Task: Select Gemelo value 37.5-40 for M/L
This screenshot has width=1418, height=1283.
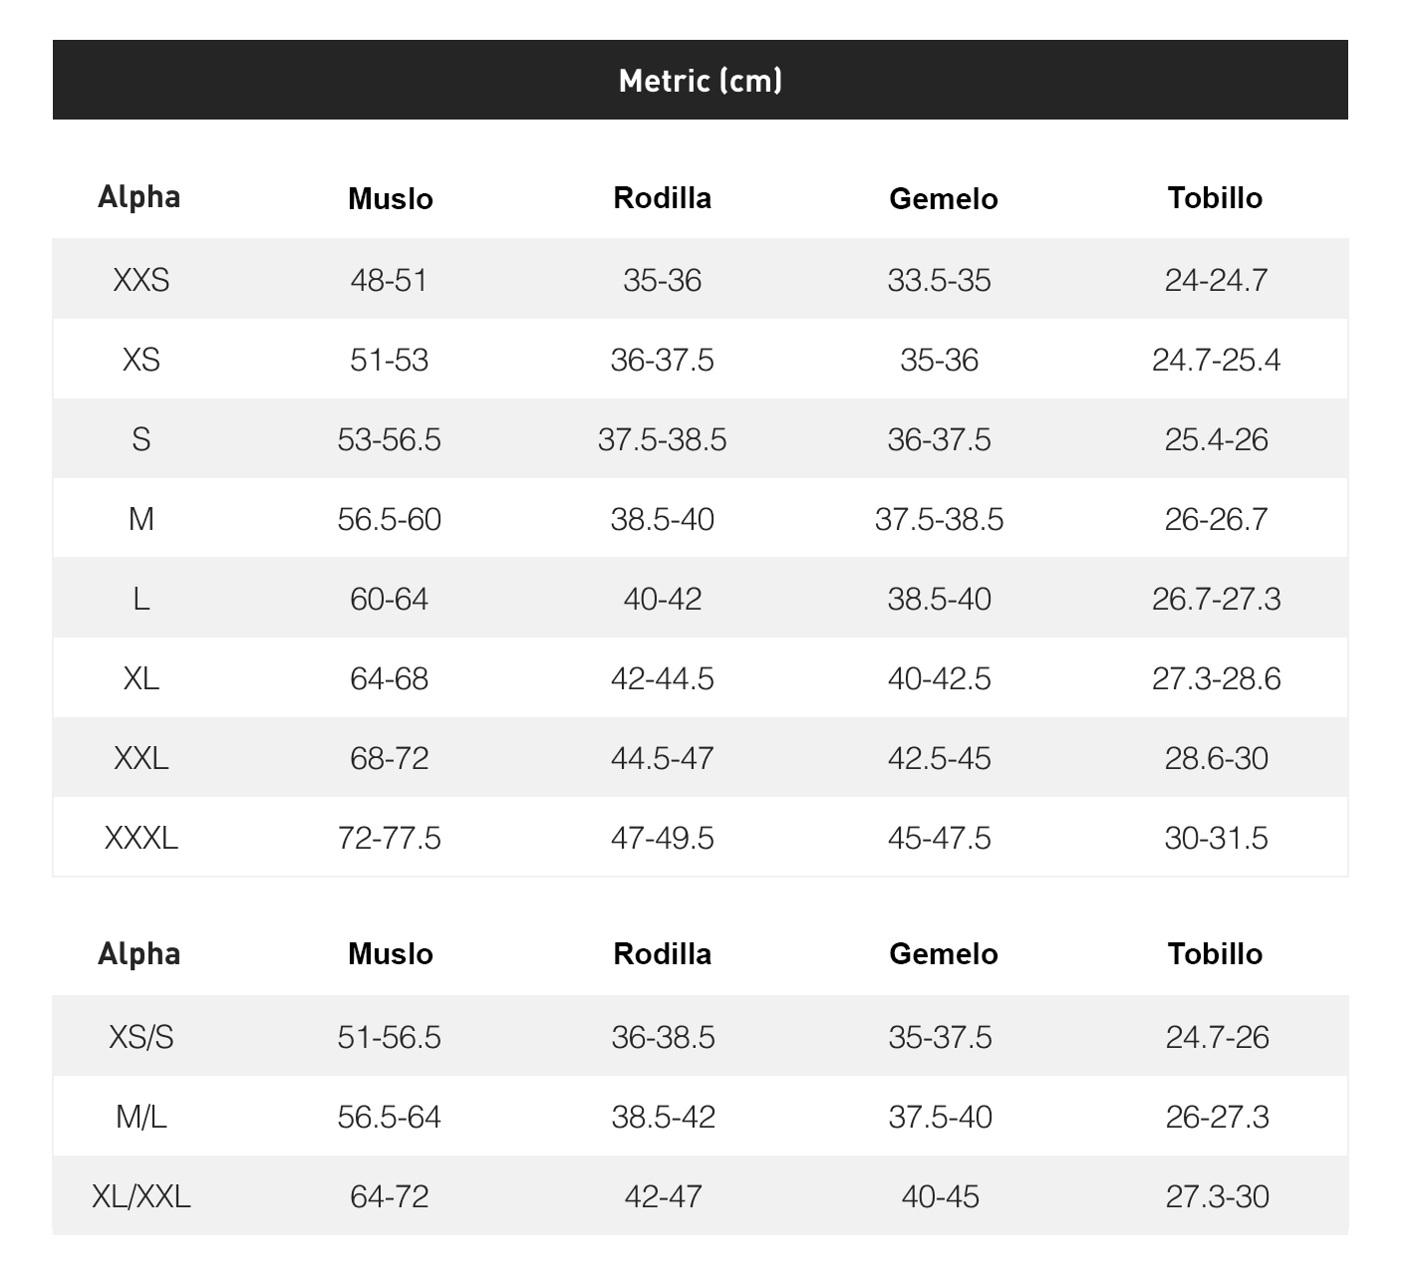Action: pos(941,1117)
